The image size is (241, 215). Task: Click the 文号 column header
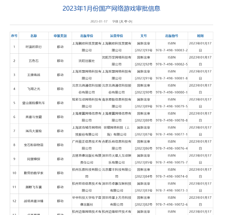pos(144,36)
